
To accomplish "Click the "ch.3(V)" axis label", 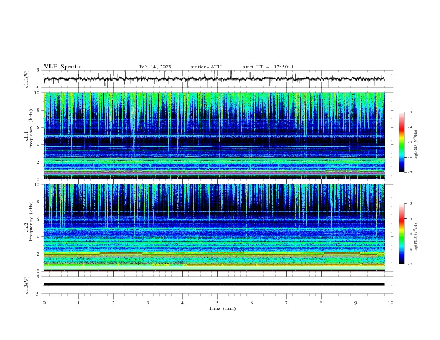I will pos(27,285).
